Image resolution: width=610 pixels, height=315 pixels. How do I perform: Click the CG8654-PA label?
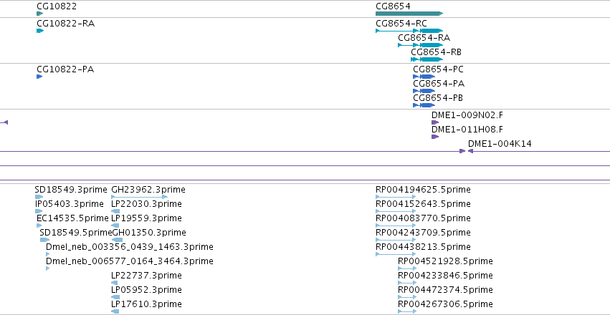(x=439, y=84)
